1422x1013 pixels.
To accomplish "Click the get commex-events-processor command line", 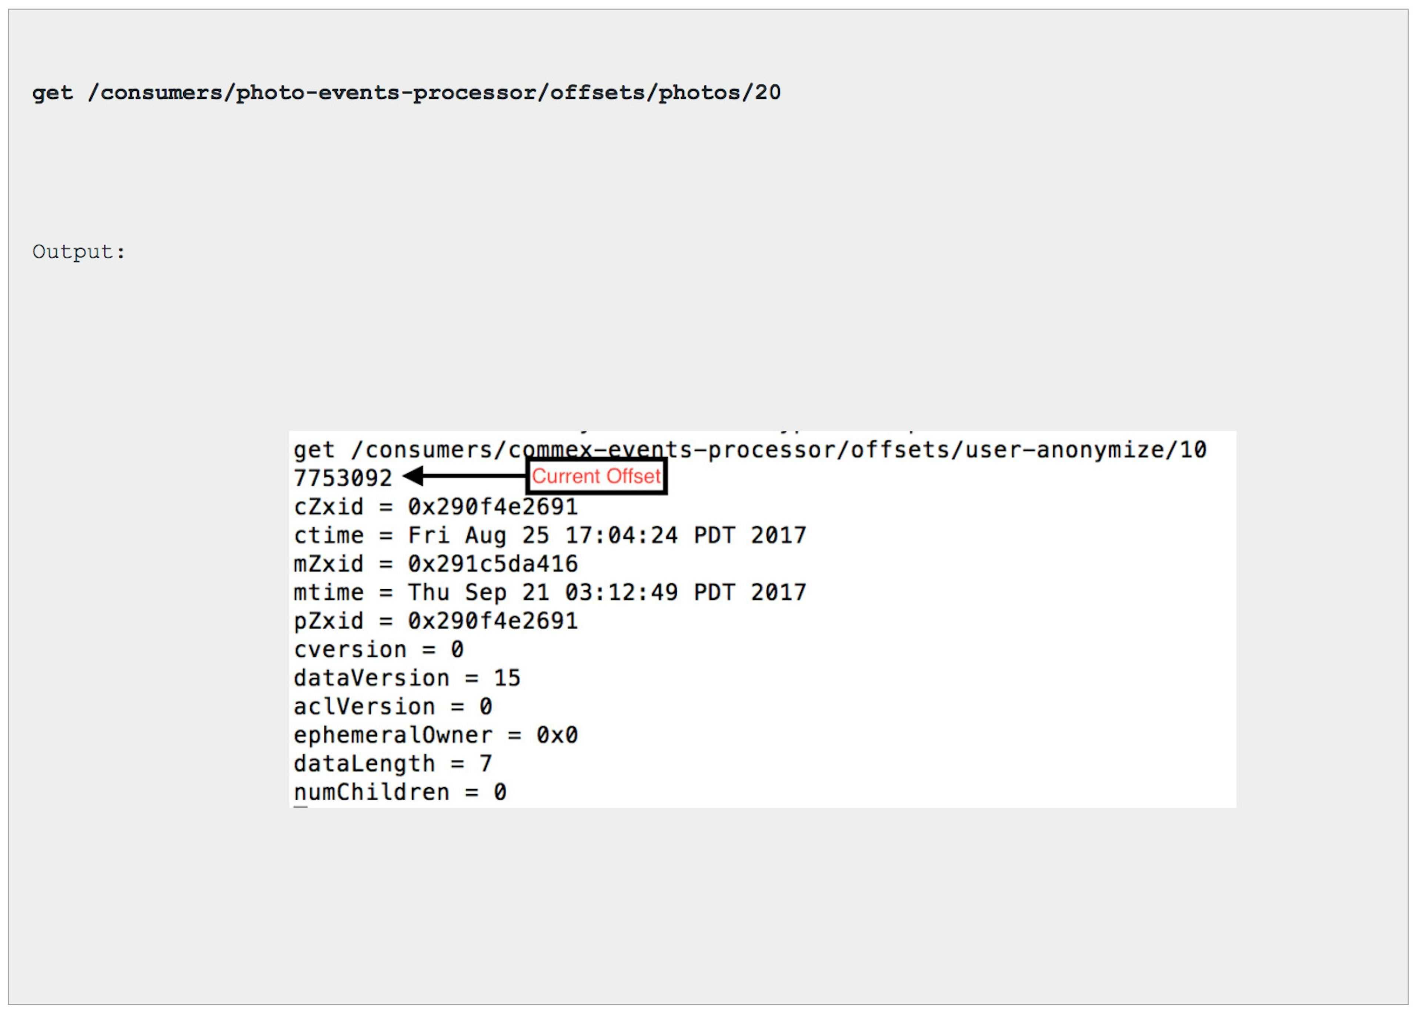I will coord(750,450).
